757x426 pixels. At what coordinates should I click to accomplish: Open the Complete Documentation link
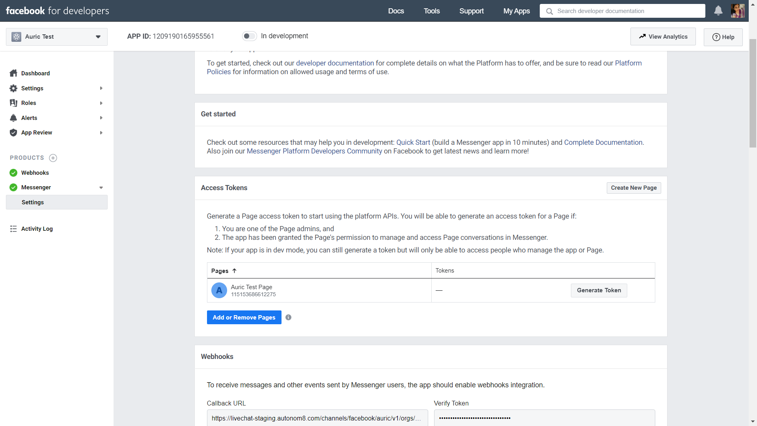(603, 142)
